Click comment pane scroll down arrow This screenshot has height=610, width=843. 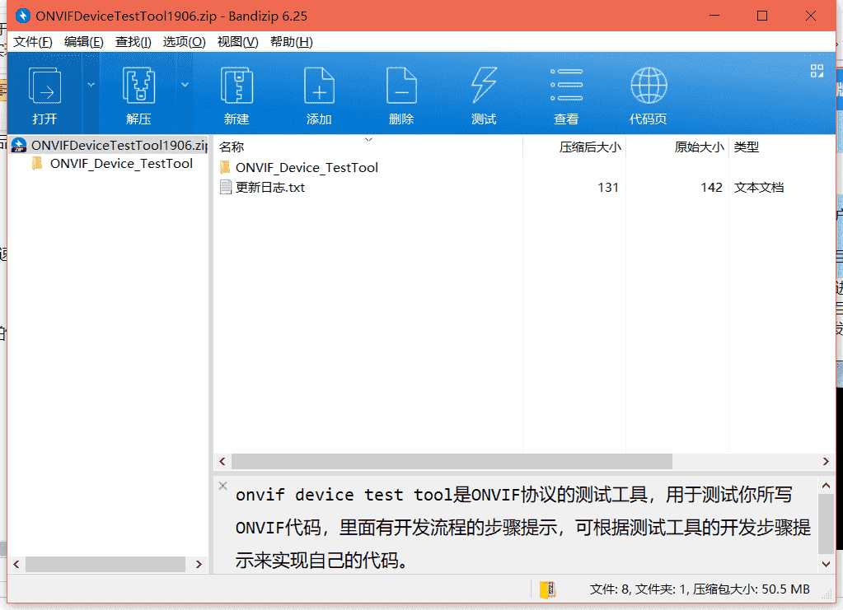tap(826, 564)
